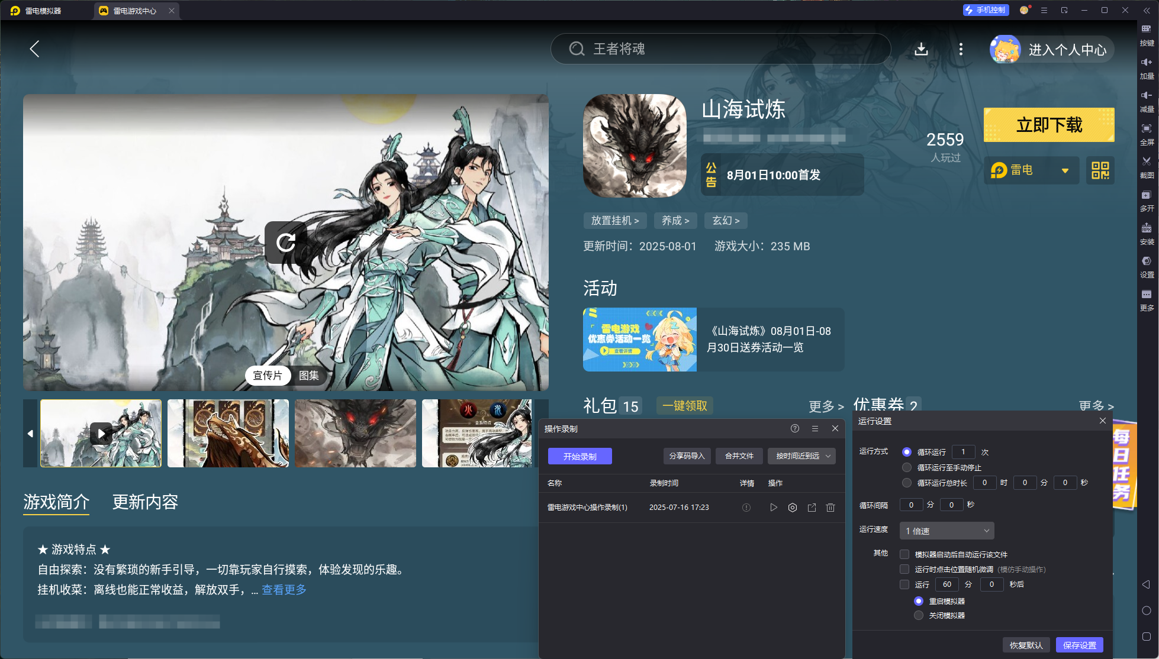The image size is (1159, 659).
Task: Switch to 雷电模拟器 window tab
Action: pos(37,11)
